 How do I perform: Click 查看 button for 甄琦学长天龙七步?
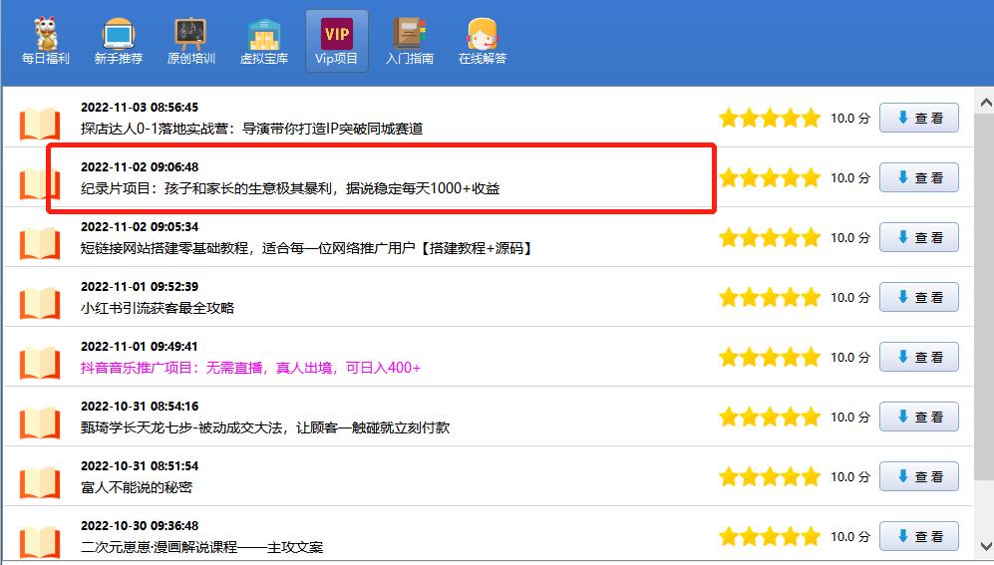point(918,417)
